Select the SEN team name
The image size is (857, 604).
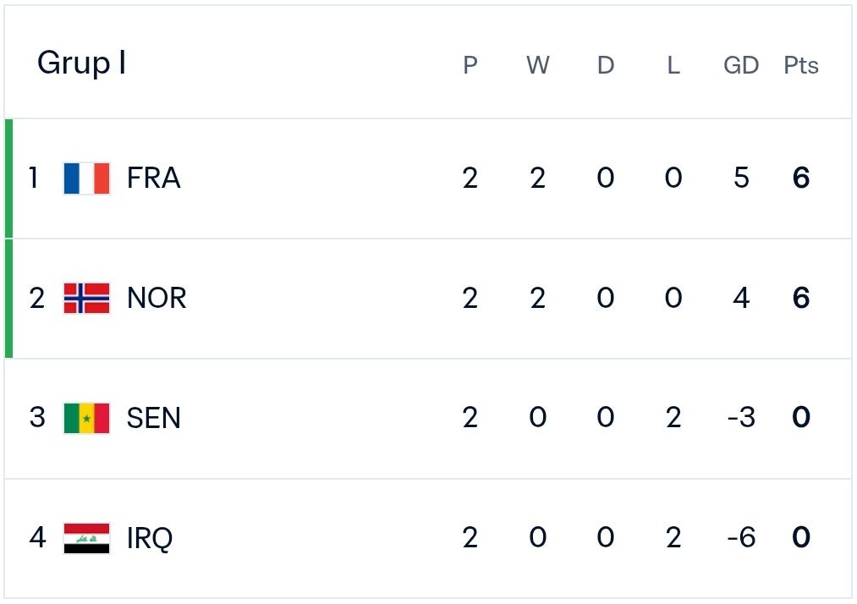coord(154,419)
